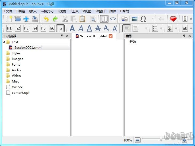
Task: Switch to Code View with angle brackets
Action: pos(113,19)
